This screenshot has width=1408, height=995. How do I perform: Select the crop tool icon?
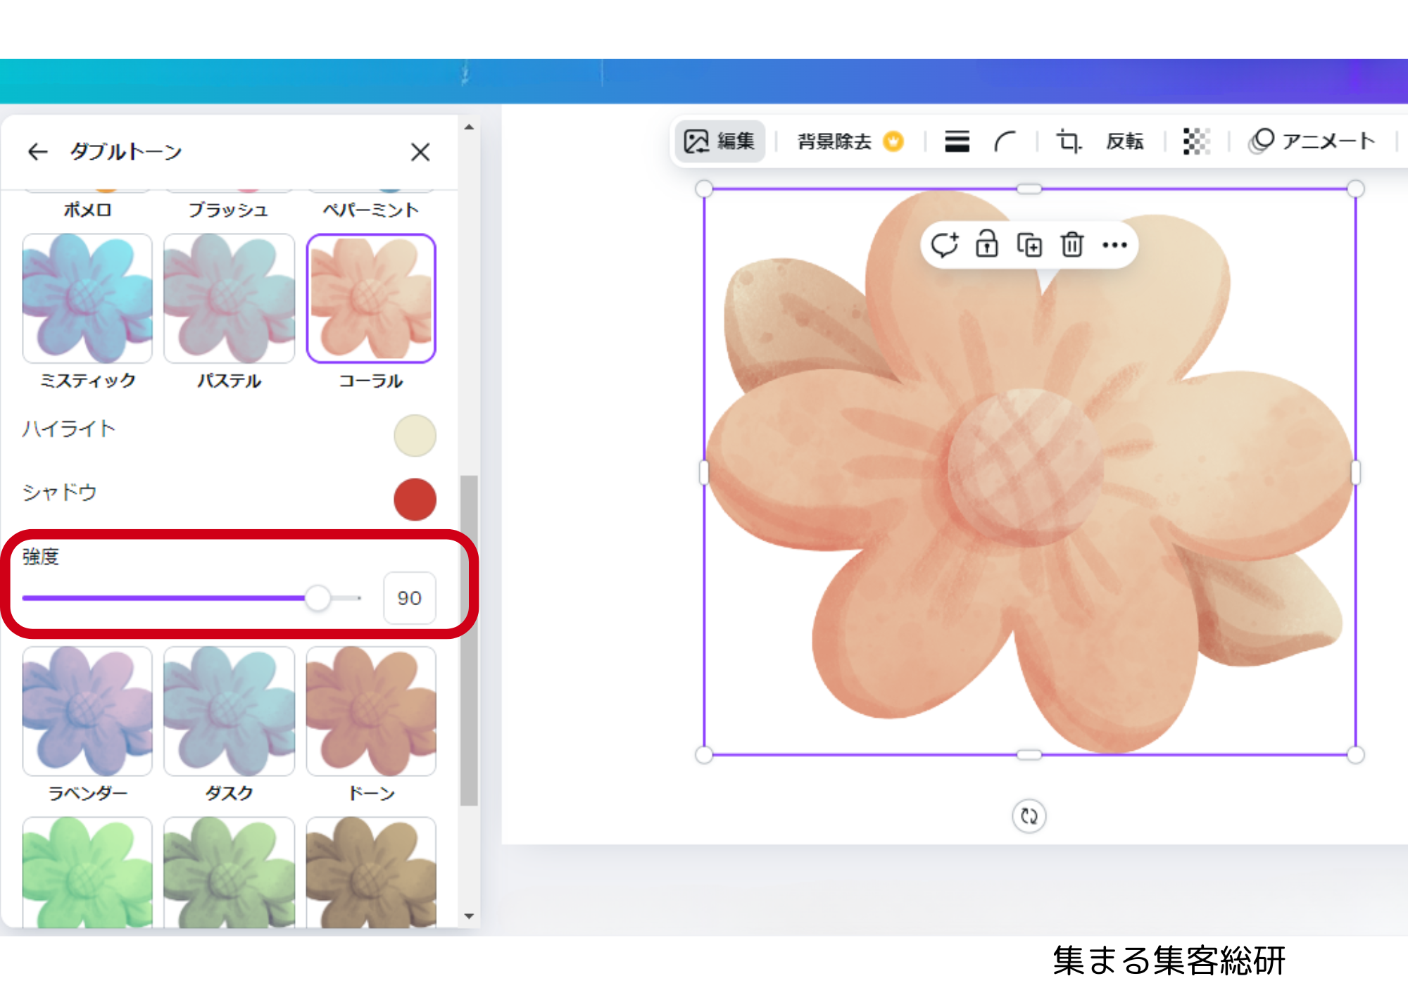tap(1069, 141)
